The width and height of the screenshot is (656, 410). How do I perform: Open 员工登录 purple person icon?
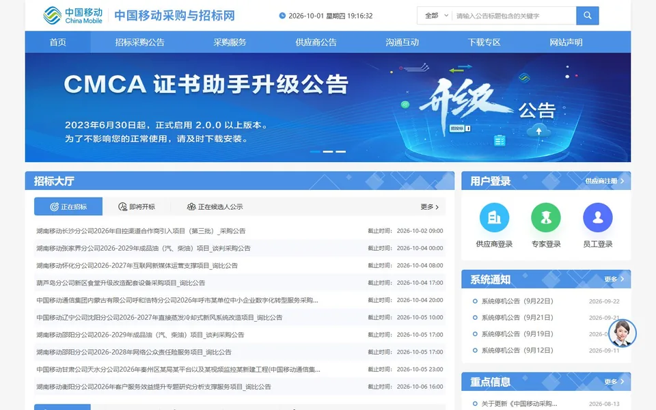[x=597, y=217]
